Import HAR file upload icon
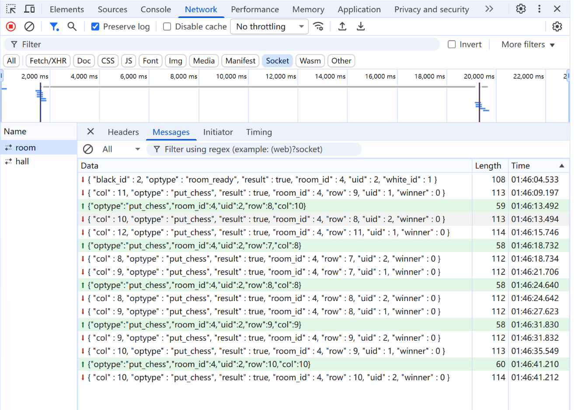This screenshot has height=410, width=575. pyautogui.click(x=342, y=27)
